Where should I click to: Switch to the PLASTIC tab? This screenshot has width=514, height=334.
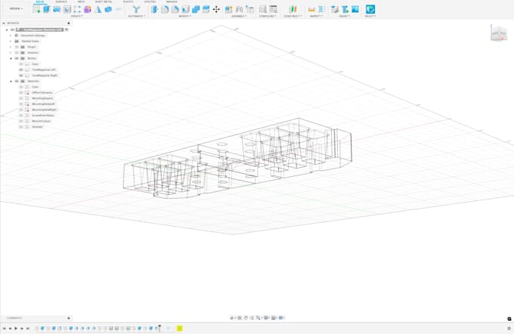pyautogui.click(x=128, y=2)
